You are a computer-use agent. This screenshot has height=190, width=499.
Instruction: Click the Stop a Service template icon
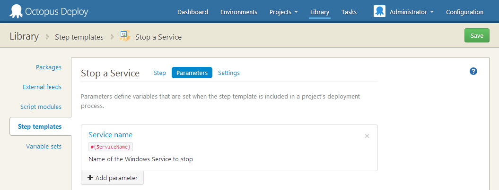tap(125, 36)
